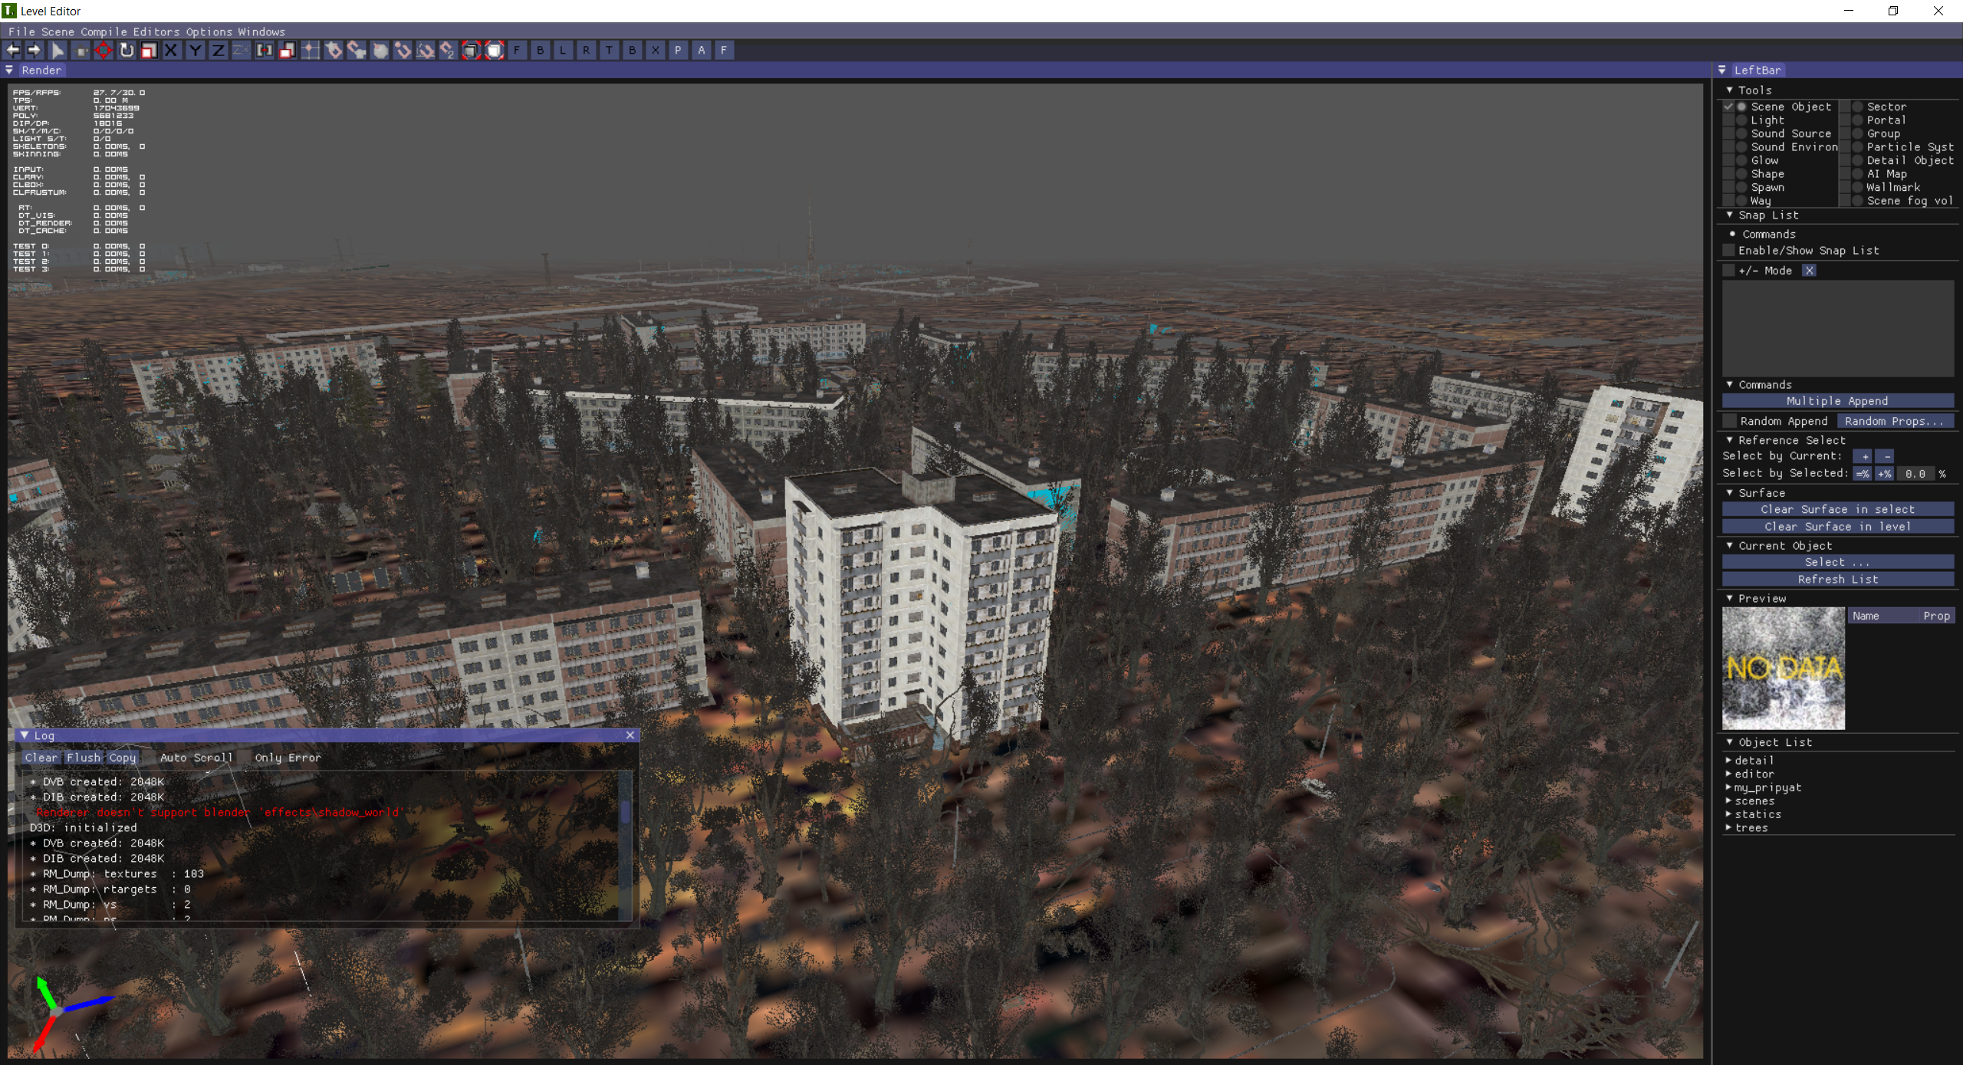The height and width of the screenshot is (1065, 1963).
Task: Collapse the Reference Select section
Action: pos(1730,440)
